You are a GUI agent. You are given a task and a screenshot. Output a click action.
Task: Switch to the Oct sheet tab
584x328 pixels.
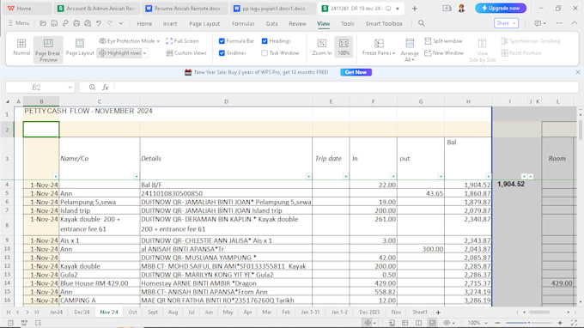click(x=132, y=312)
